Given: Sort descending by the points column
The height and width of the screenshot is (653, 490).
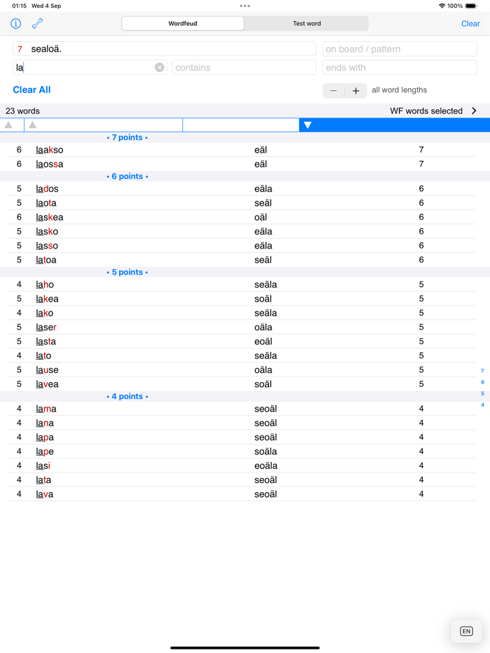Looking at the screenshot, I should point(307,125).
